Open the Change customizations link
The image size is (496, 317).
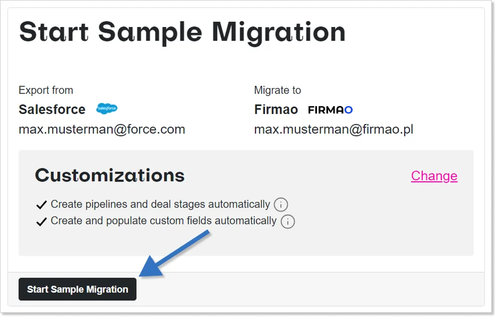click(x=434, y=176)
